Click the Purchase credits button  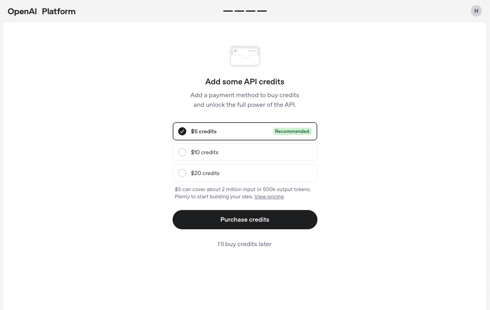point(245,220)
